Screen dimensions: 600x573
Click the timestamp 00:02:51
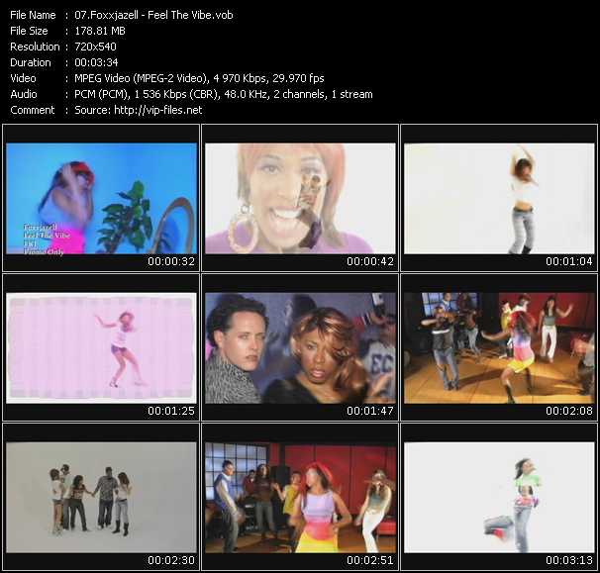pyautogui.click(x=370, y=561)
